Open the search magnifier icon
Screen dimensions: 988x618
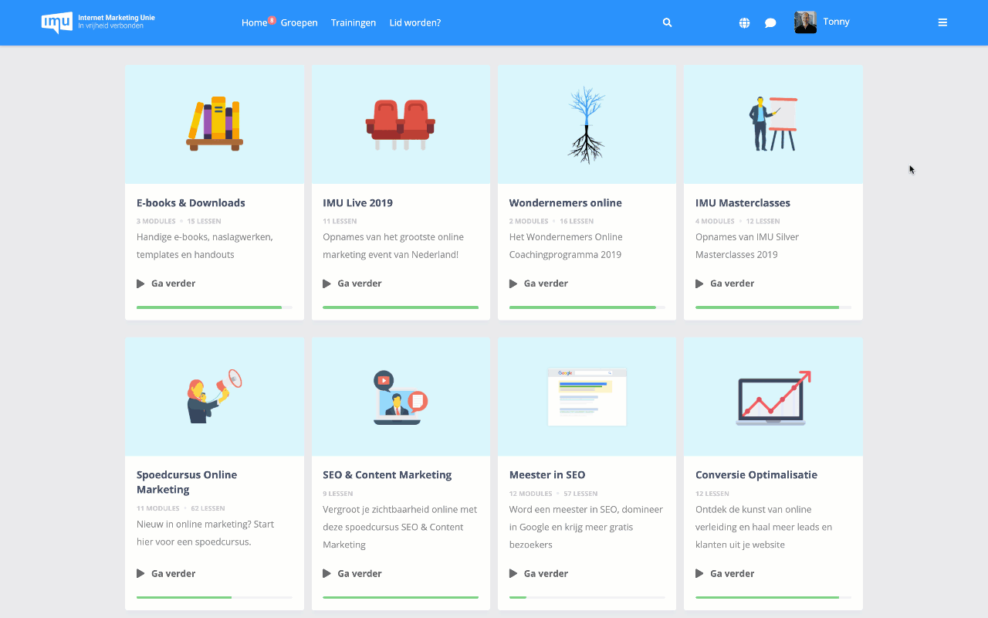[x=668, y=22]
